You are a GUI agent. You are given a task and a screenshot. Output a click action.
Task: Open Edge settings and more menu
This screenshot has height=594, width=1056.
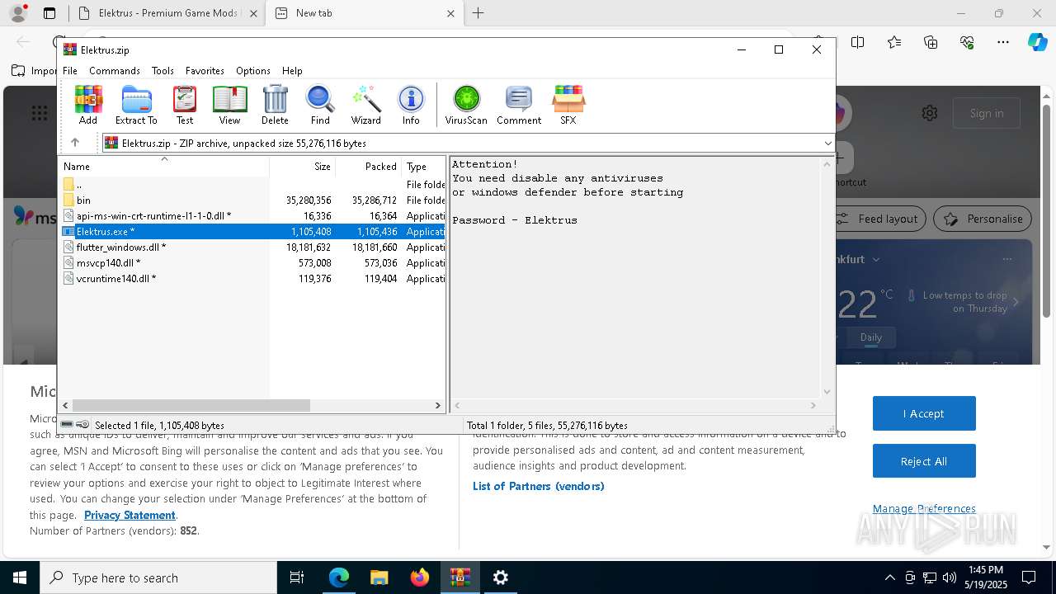point(1003,42)
